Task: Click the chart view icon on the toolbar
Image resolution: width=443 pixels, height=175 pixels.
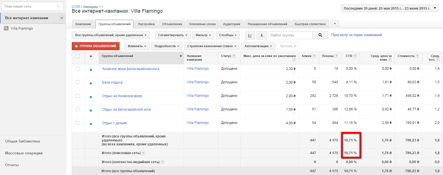Action: click(x=250, y=35)
